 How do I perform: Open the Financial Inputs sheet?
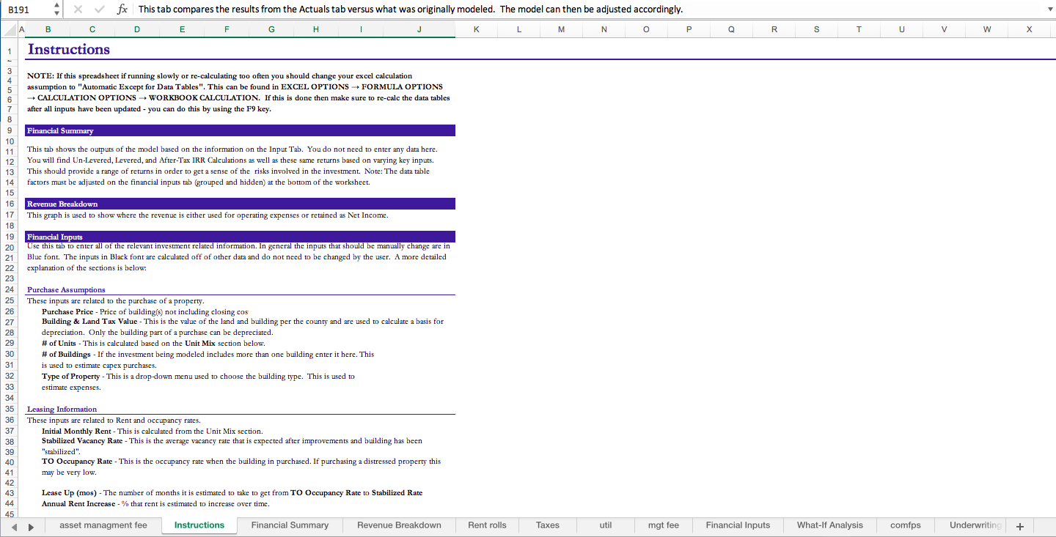pos(738,525)
